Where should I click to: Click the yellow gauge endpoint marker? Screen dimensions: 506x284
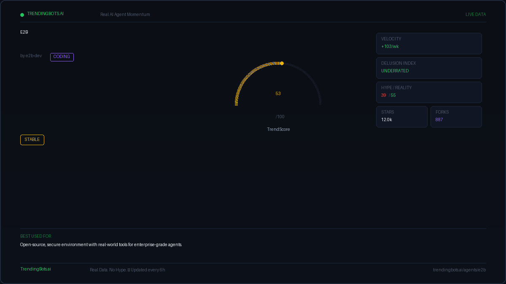(282, 64)
